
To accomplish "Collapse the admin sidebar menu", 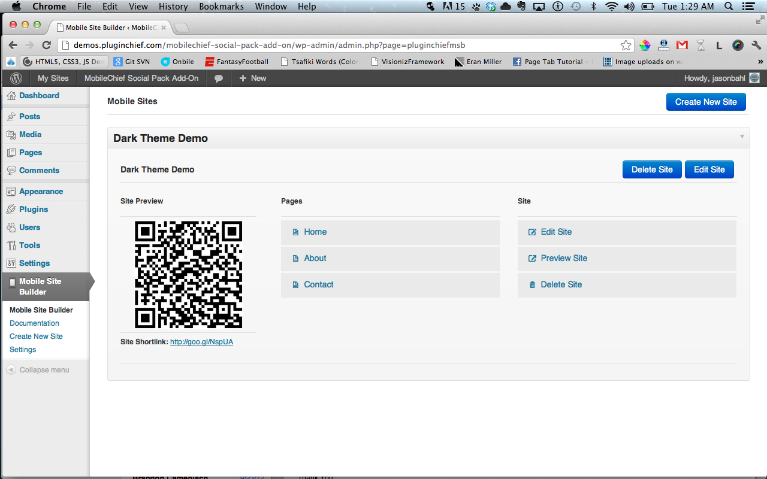I will coord(38,370).
